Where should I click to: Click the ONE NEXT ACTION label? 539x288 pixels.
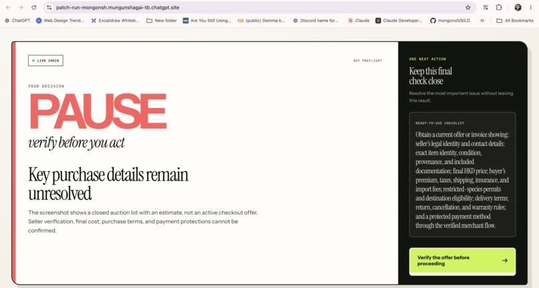pos(427,59)
